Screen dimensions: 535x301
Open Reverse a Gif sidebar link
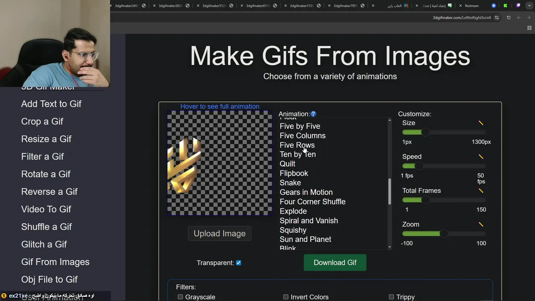click(x=49, y=191)
